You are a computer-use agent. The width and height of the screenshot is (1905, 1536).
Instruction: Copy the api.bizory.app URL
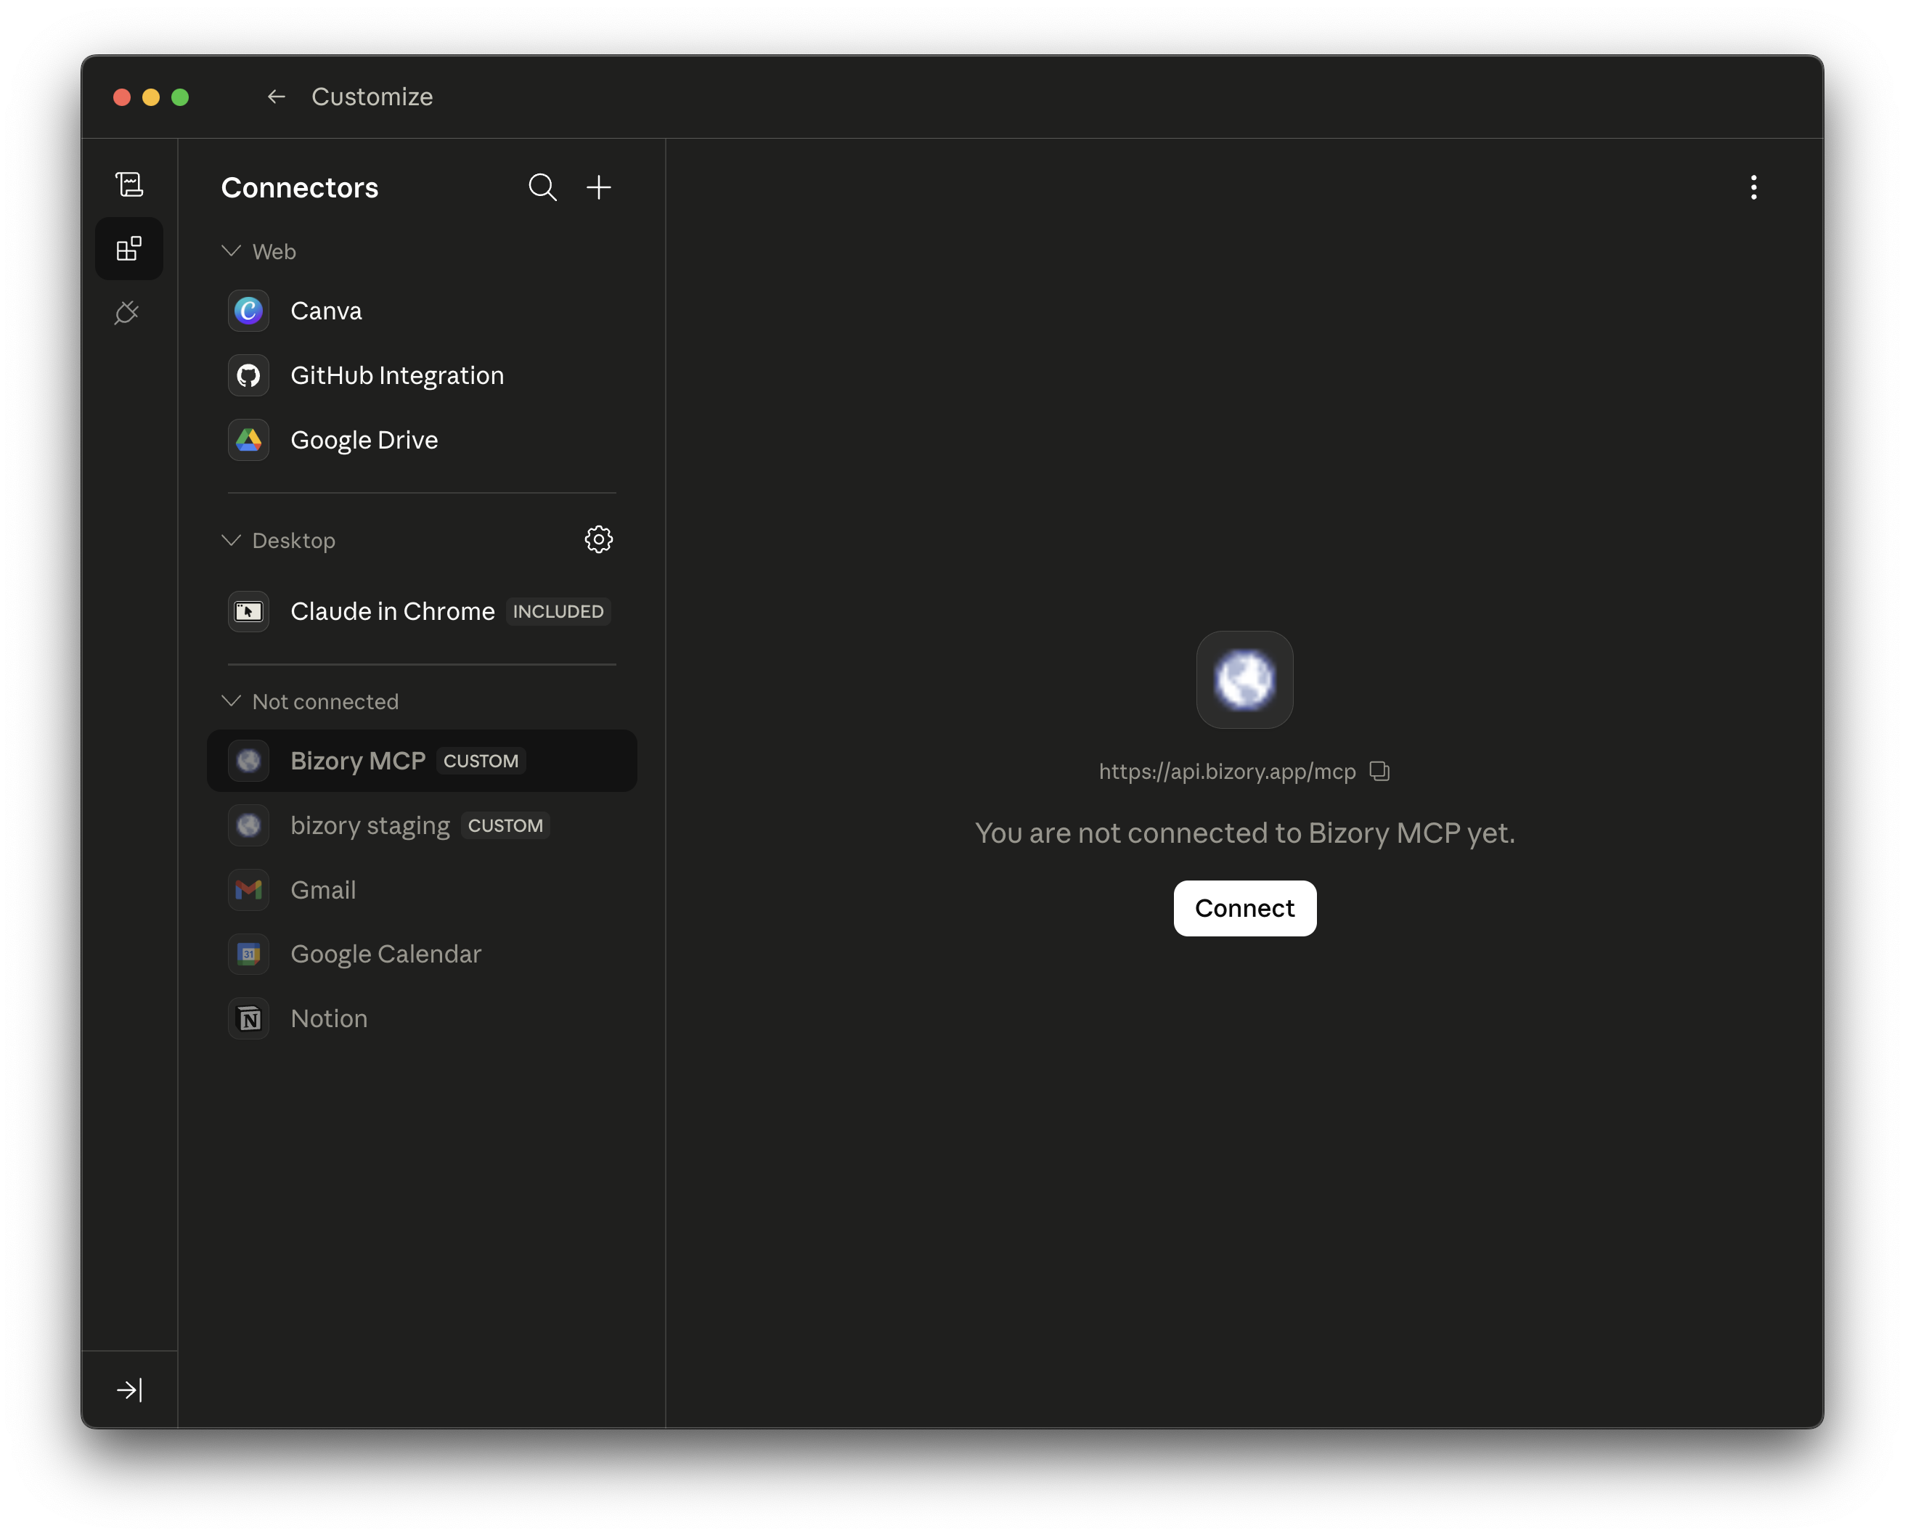[1379, 771]
